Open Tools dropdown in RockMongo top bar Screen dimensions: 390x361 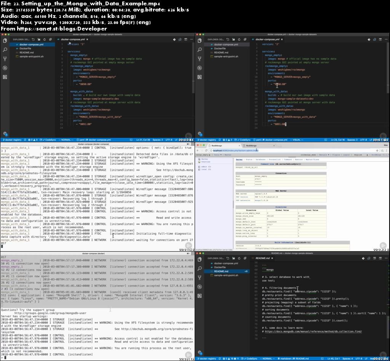(217, 155)
